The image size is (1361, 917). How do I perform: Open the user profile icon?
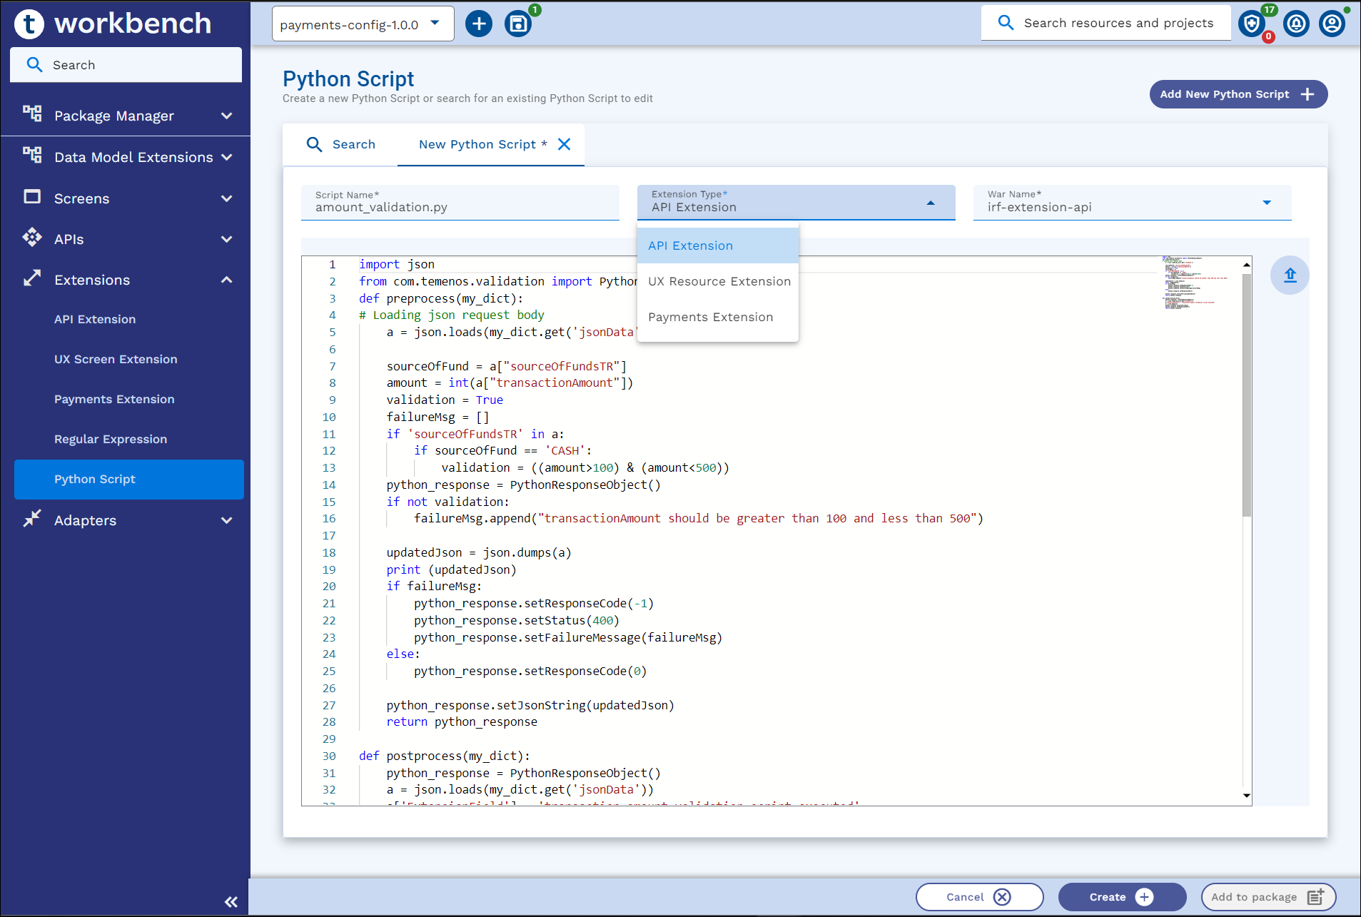(1331, 24)
